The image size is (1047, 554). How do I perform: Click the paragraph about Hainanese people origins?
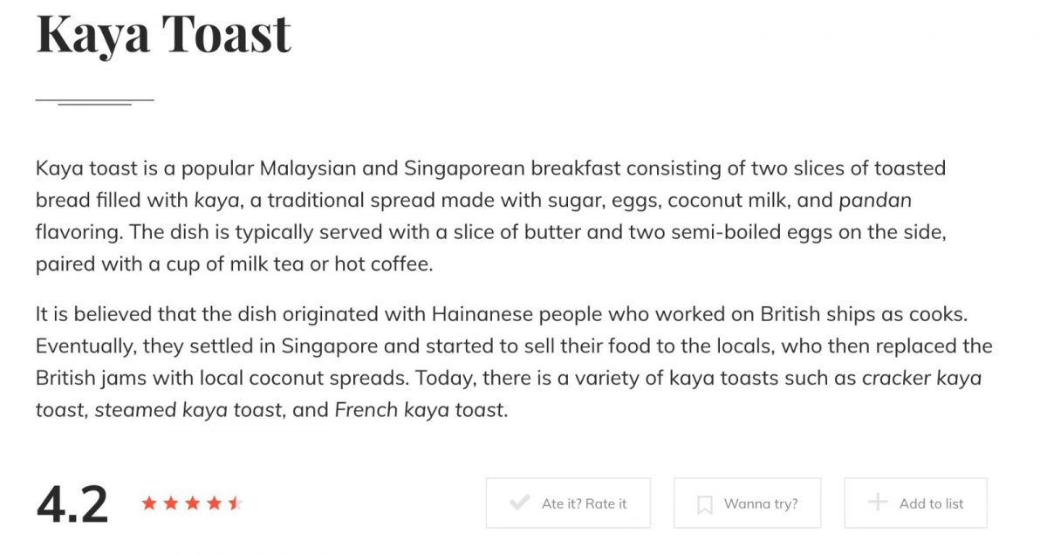point(513,362)
